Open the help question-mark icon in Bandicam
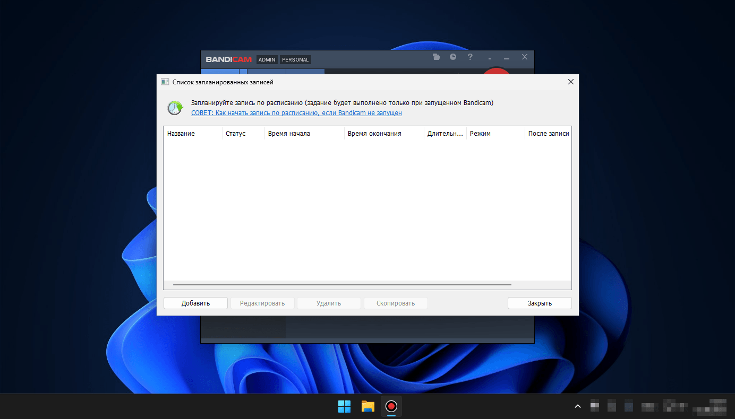This screenshot has height=419, width=735. click(x=470, y=57)
